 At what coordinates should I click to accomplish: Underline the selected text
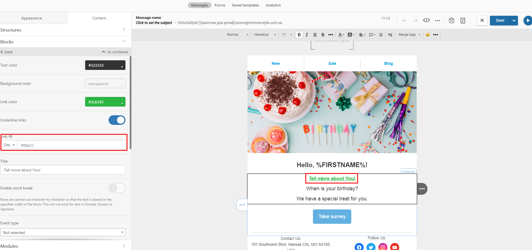click(315, 35)
